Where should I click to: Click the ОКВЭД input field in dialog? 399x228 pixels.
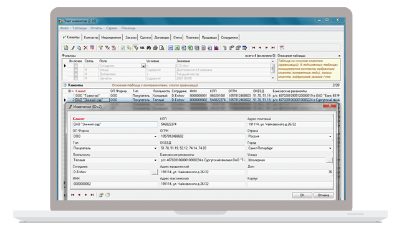tap(202, 148)
